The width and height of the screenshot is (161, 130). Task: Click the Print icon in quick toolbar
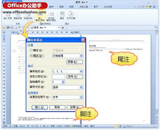pos(12,27)
